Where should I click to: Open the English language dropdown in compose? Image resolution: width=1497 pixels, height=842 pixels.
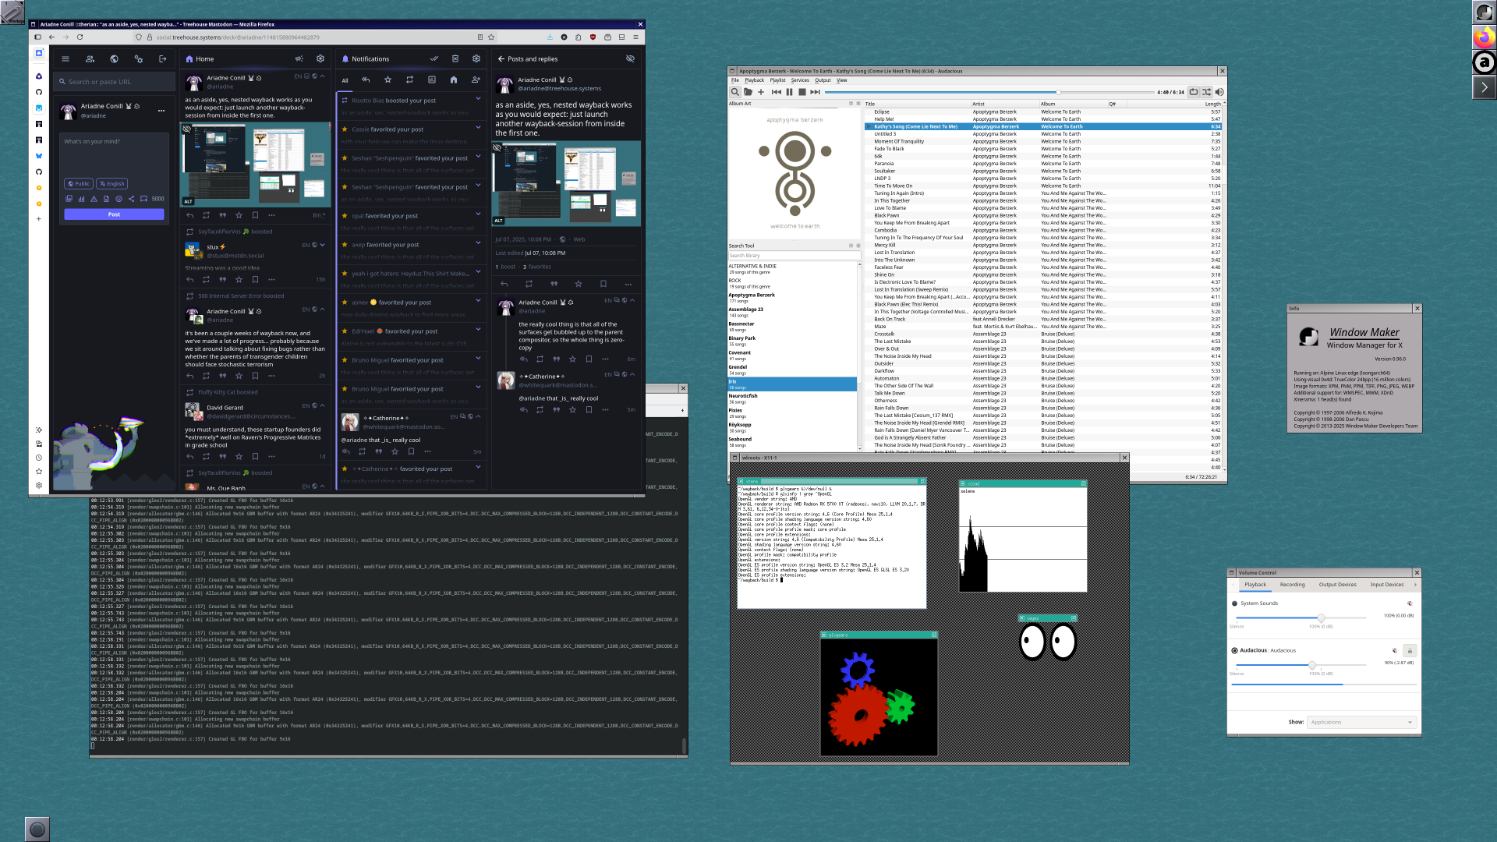point(111,184)
